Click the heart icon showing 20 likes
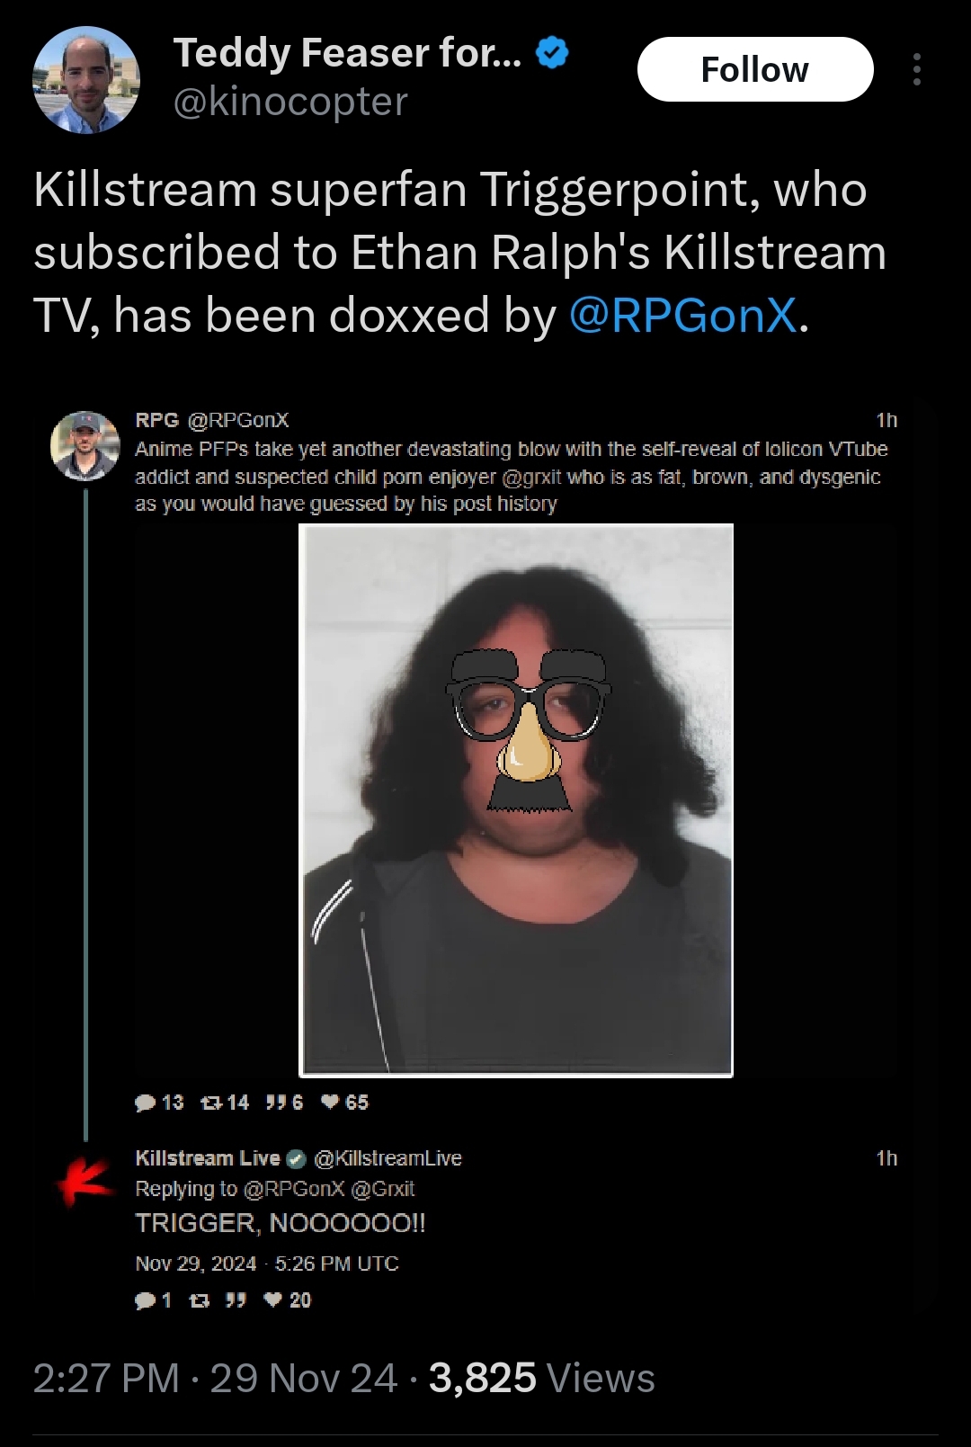Viewport: 971px width, 1447px height. tap(274, 1300)
